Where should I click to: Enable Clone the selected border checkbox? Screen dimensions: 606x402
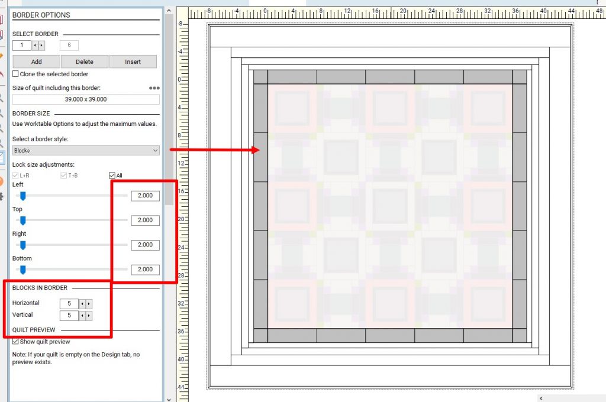tap(15, 74)
